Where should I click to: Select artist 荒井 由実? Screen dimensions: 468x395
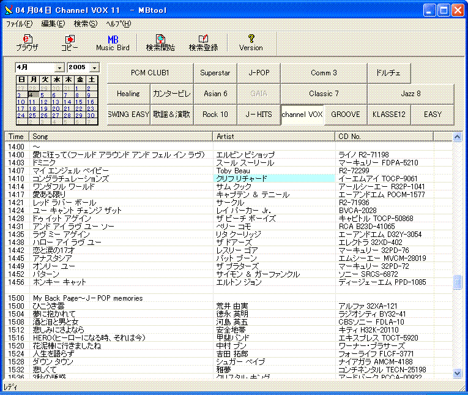(x=232, y=306)
